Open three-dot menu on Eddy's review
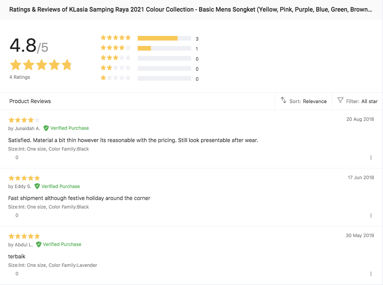The image size is (383, 285). pyautogui.click(x=371, y=215)
